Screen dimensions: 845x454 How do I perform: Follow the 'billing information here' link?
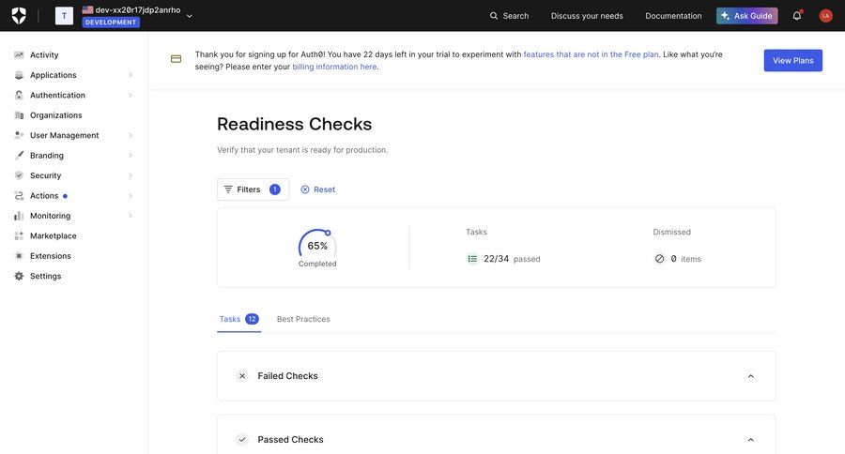tap(334, 67)
